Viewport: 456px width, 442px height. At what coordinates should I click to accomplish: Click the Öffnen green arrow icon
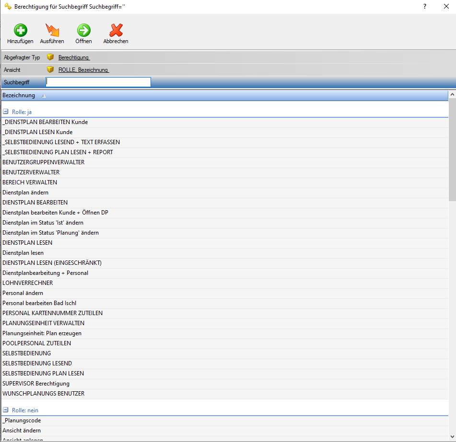[83, 31]
